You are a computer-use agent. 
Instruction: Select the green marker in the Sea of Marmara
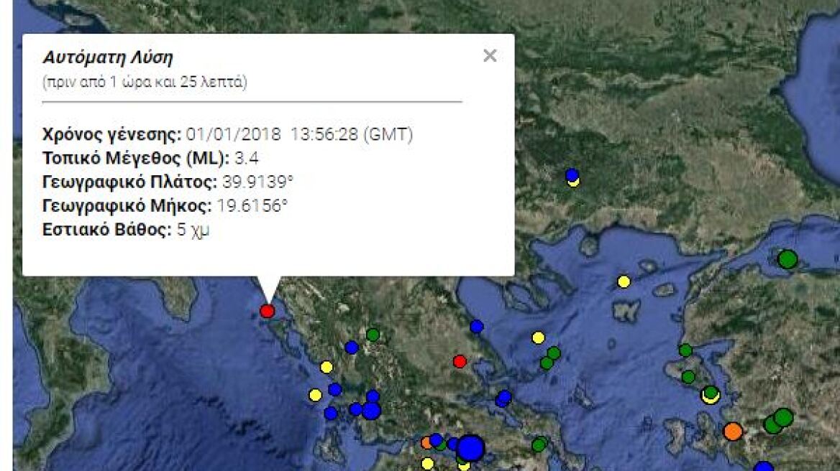pyautogui.click(x=787, y=258)
